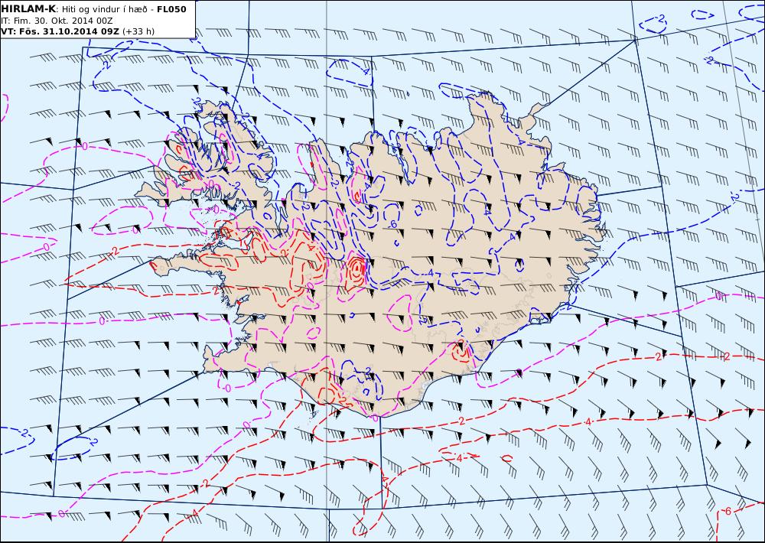This screenshot has width=765, height=543.
Task: Select the 'IT: Fim. 30. Okt. 2014 00Z' line
Action: point(57,21)
